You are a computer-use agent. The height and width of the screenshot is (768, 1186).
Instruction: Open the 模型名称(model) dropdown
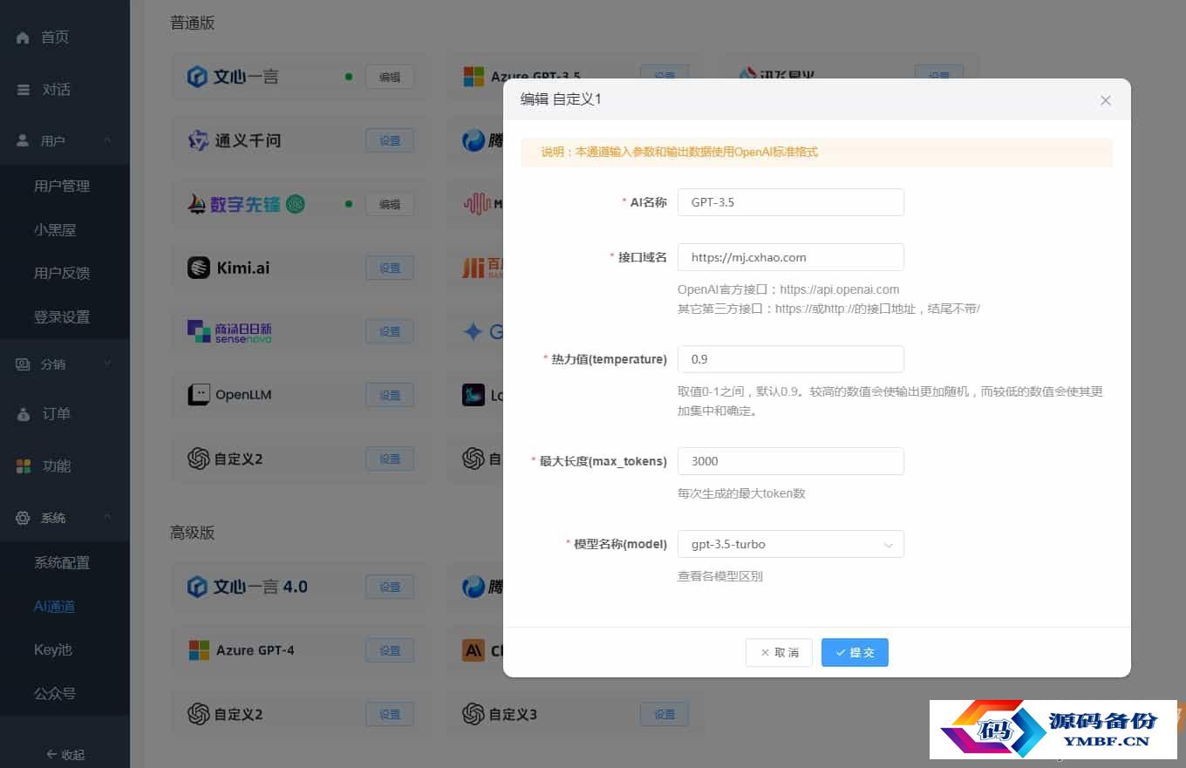pos(791,544)
